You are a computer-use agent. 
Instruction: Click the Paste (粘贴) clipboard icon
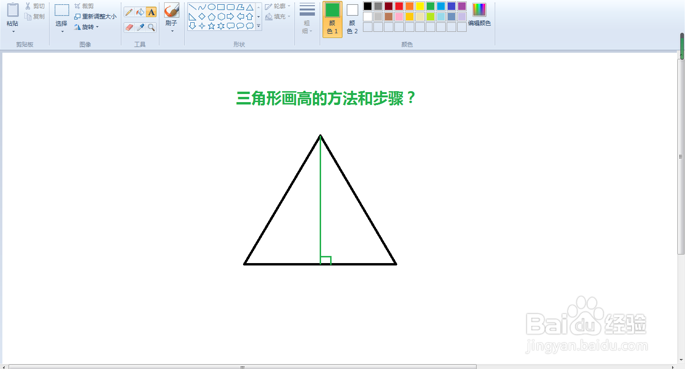click(13, 10)
